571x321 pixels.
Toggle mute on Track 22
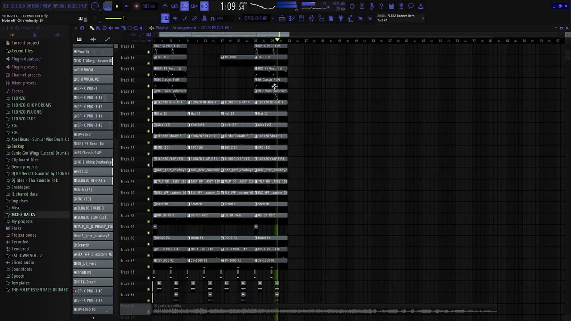pos(149,153)
